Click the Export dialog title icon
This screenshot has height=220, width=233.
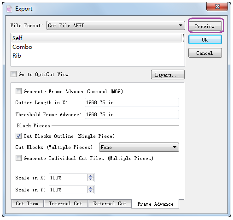pos(9,9)
